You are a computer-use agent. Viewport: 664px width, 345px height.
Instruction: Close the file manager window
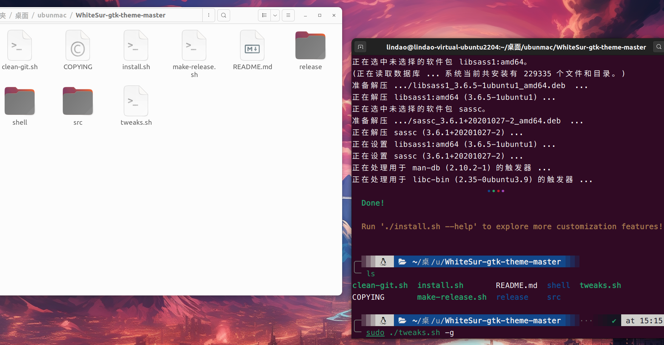(334, 15)
